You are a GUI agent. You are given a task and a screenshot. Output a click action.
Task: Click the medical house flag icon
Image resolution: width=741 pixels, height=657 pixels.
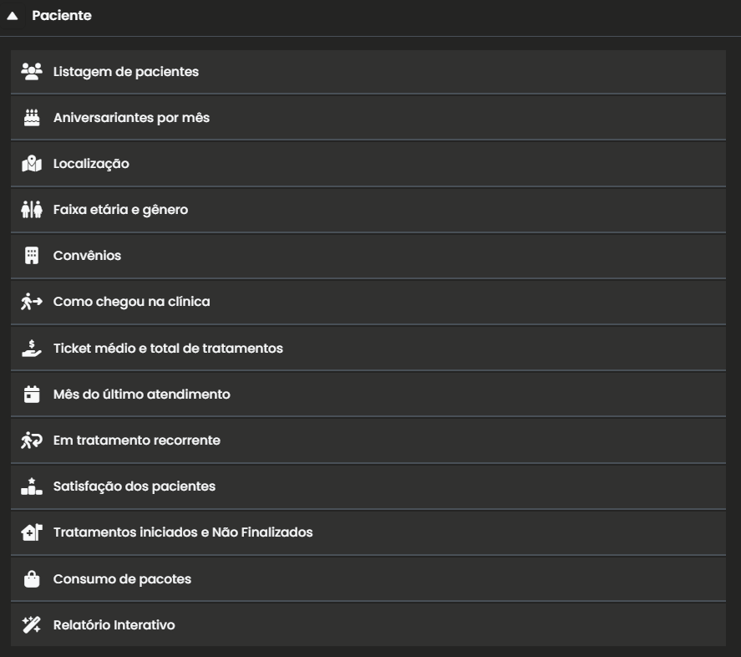(x=32, y=532)
